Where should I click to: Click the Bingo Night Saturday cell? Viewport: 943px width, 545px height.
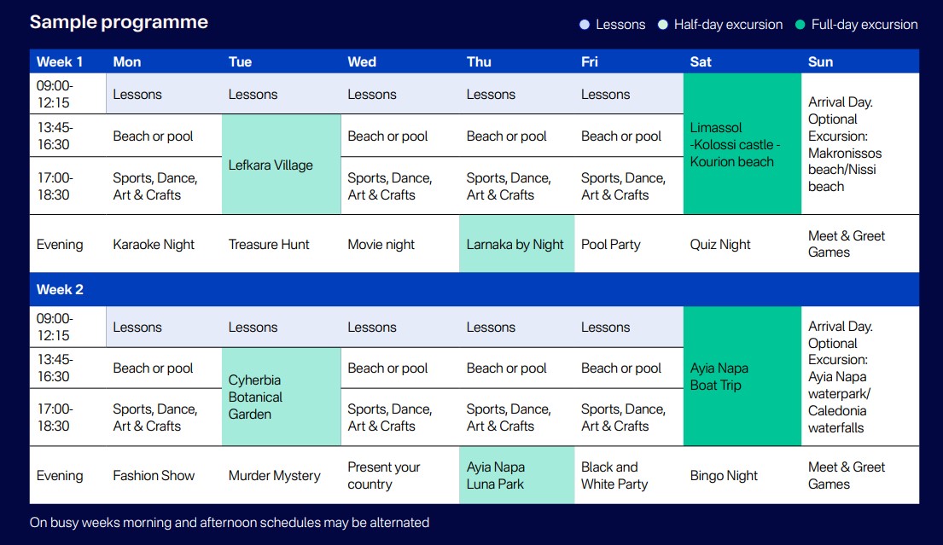coord(742,475)
